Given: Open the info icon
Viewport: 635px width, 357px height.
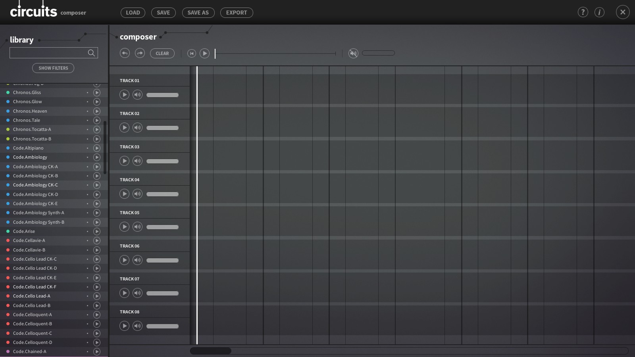Looking at the screenshot, I should (599, 12).
